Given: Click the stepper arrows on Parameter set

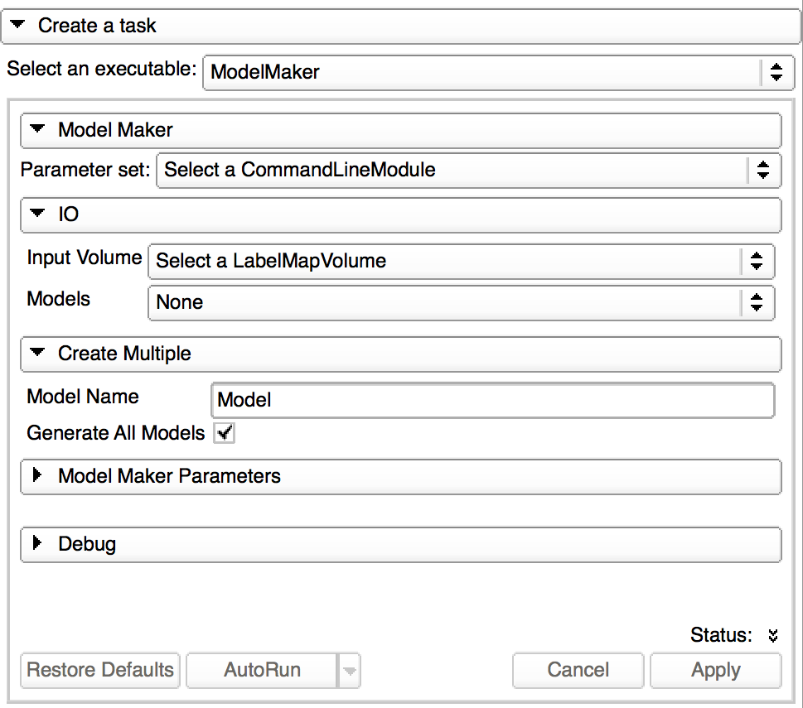Looking at the screenshot, I should coord(763,171).
